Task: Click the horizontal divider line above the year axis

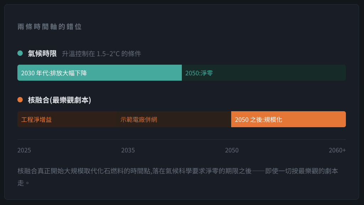Action: (181, 139)
